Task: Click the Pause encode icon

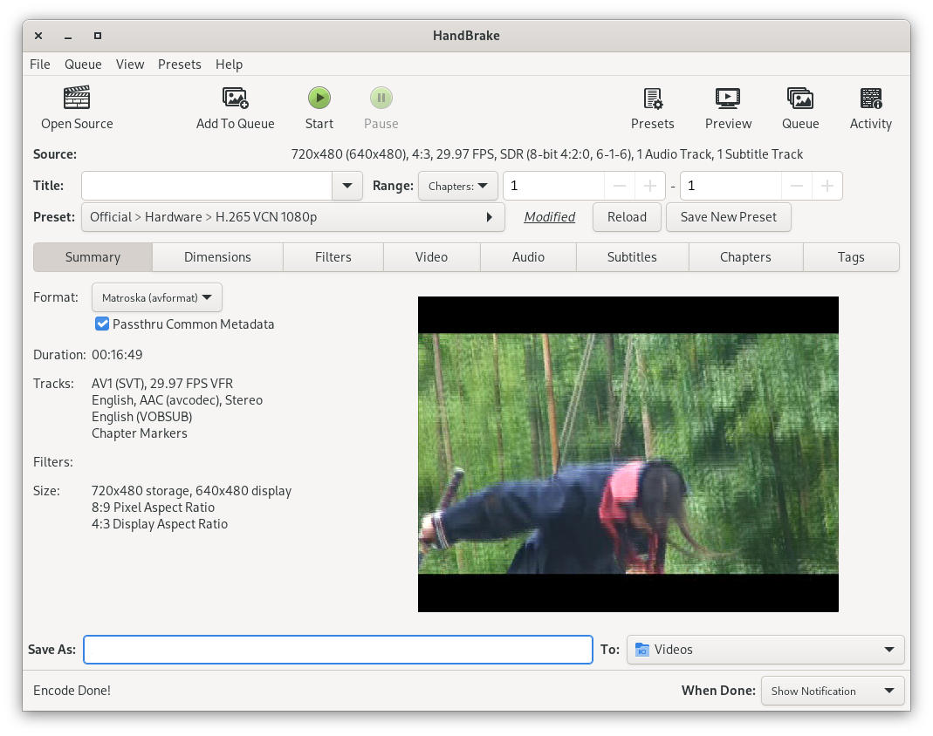Action: click(x=381, y=98)
